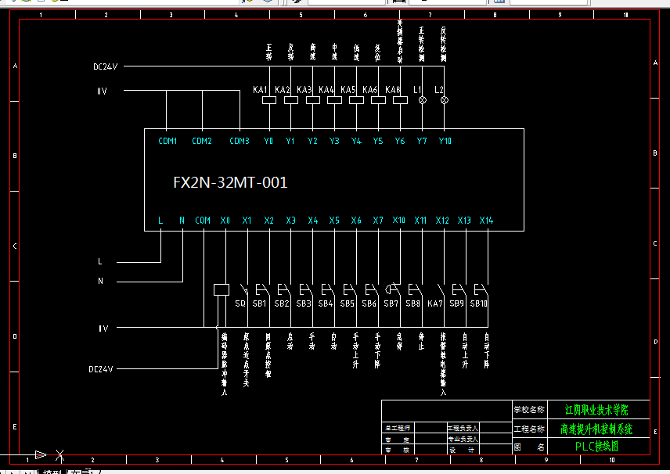Select the Y0 output terminal label
Viewport: 670px width, 474px height.
(268, 141)
